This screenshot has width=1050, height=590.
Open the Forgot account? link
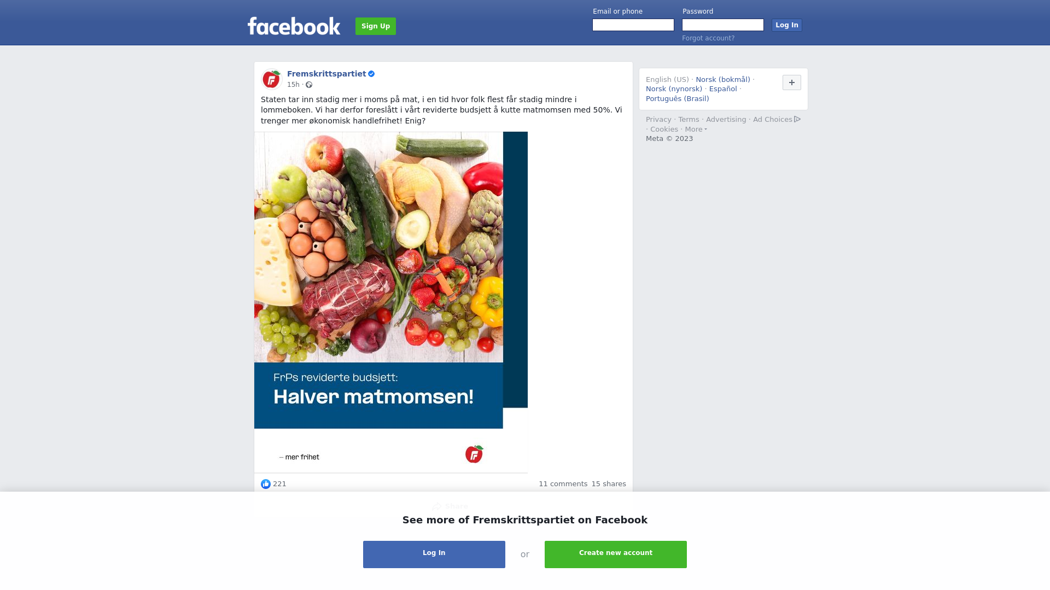pos(708,38)
